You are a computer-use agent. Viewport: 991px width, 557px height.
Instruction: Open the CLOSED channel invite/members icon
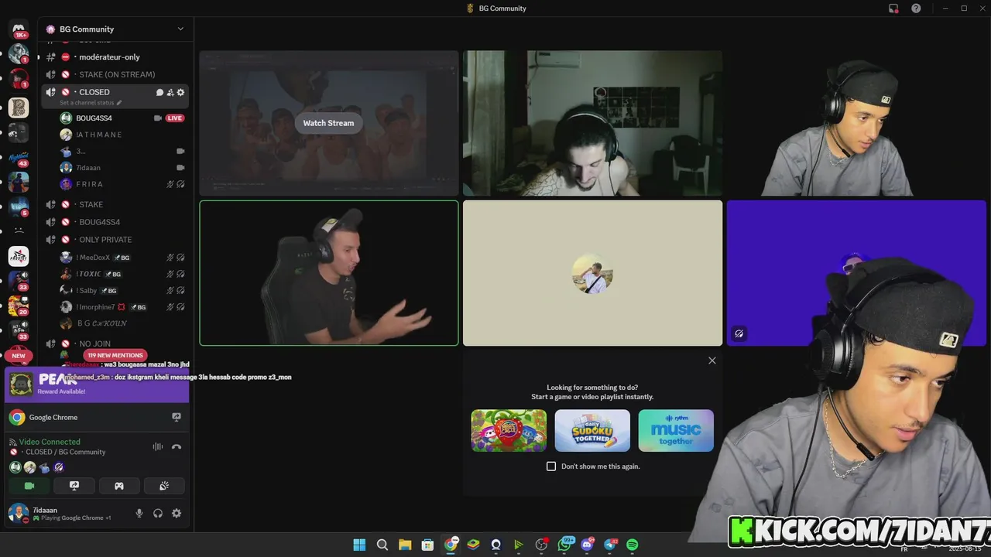tap(170, 92)
